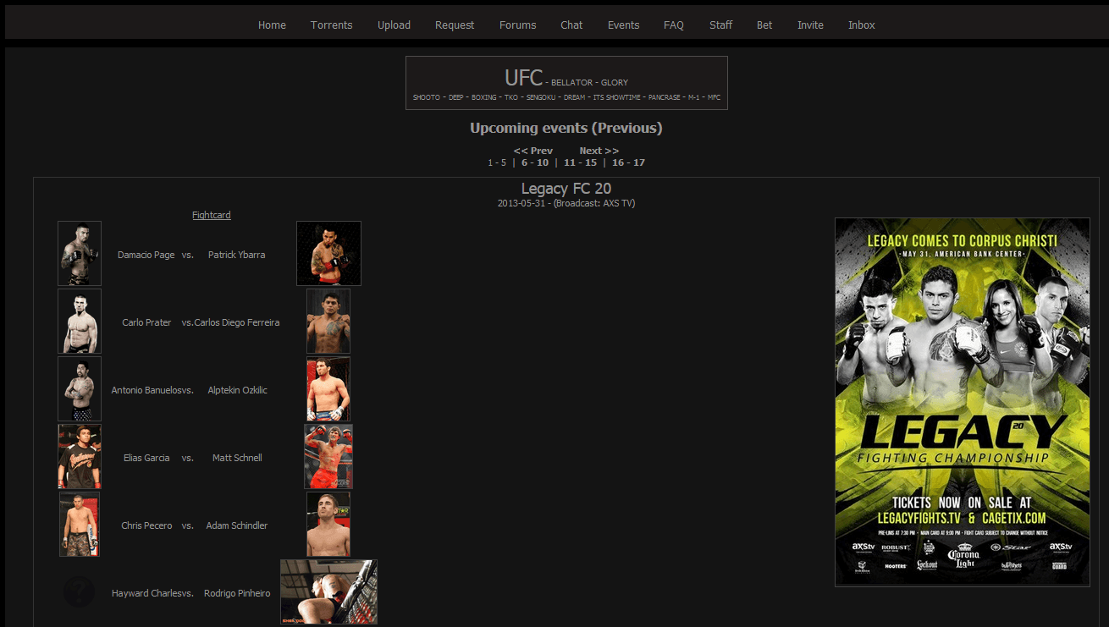The width and height of the screenshot is (1109, 627).
Task: Jump to events 16 - 17
Action: click(629, 162)
